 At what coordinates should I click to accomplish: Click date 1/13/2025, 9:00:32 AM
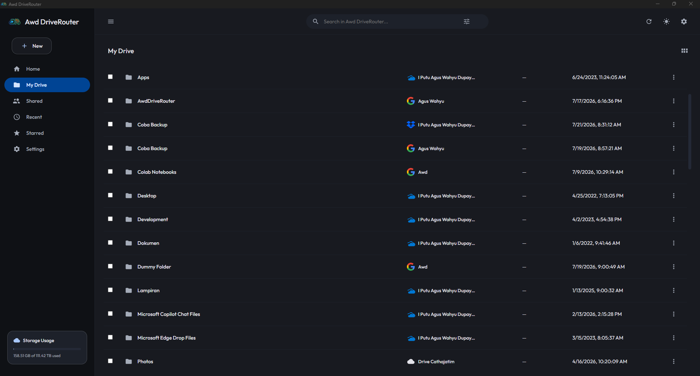click(x=598, y=290)
